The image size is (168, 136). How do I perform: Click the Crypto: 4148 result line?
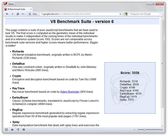(x=127, y=87)
